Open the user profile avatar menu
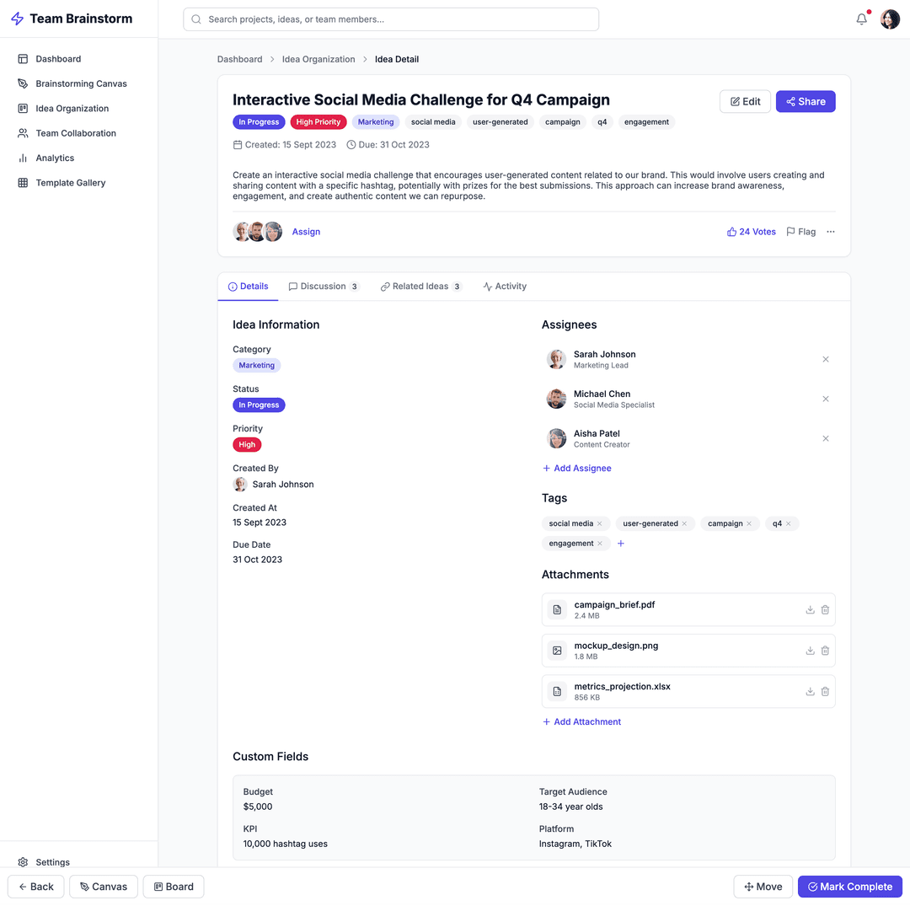910x906 pixels. pos(890,19)
